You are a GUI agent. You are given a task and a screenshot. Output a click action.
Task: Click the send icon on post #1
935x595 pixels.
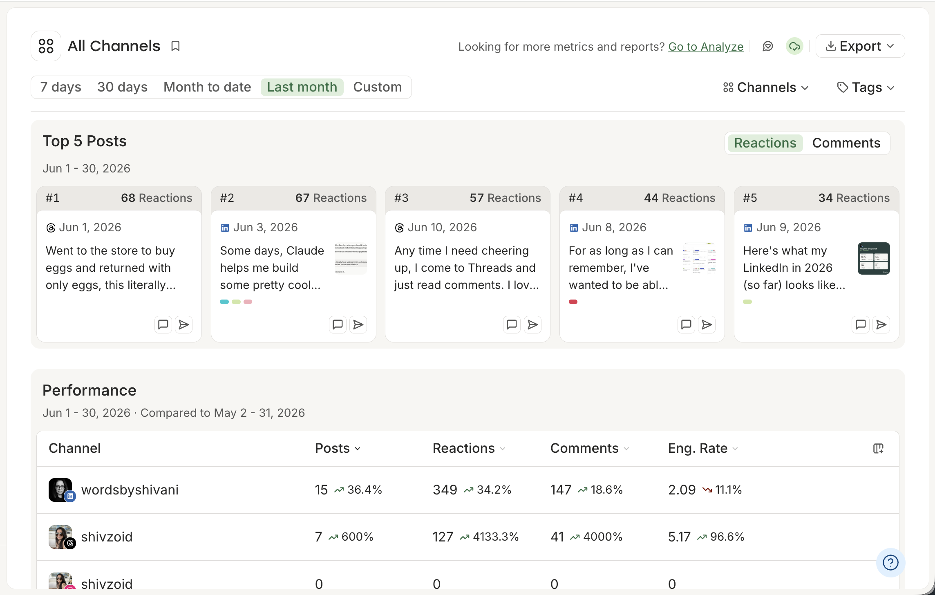tap(184, 324)
